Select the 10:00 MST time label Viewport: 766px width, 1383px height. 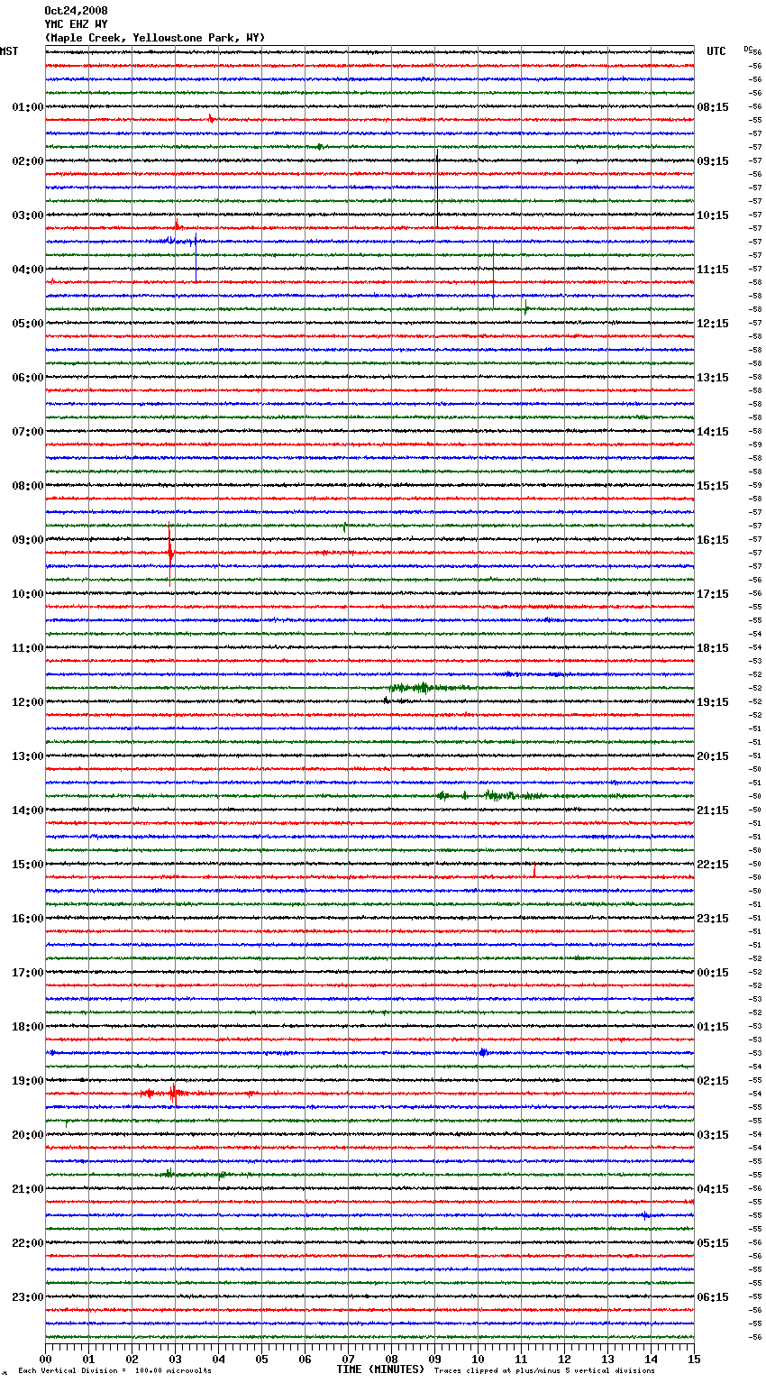pos(28,594)
